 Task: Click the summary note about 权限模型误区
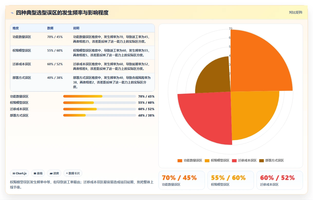coord(82,185)
